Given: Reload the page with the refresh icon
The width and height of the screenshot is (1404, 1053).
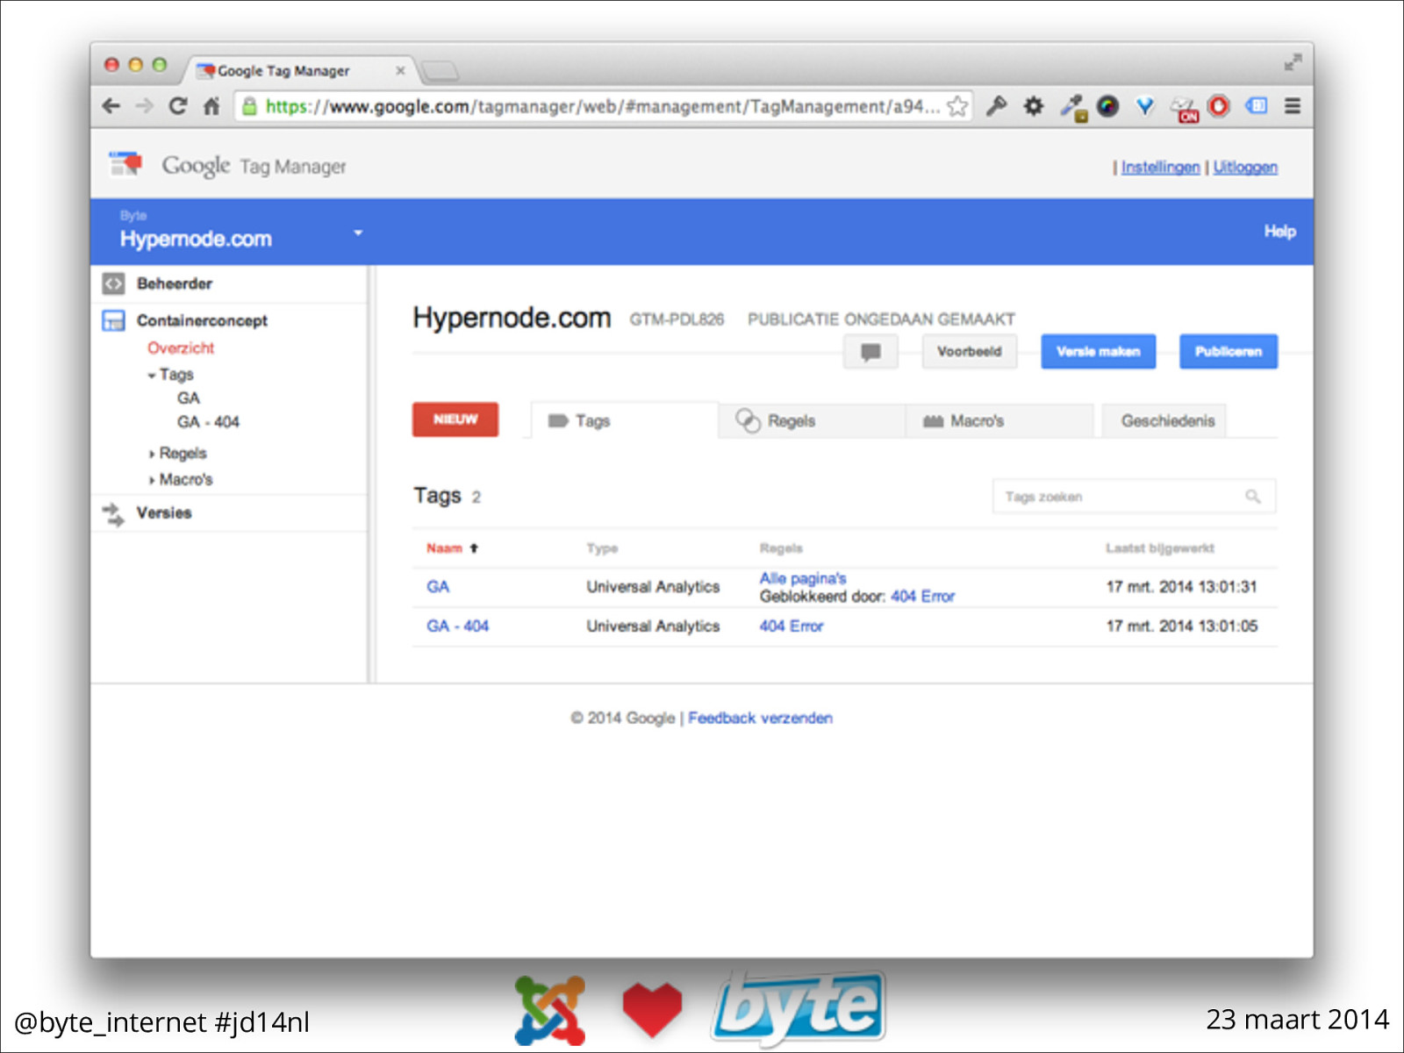Looking at the screenshot, I should [x=178, y=106].
